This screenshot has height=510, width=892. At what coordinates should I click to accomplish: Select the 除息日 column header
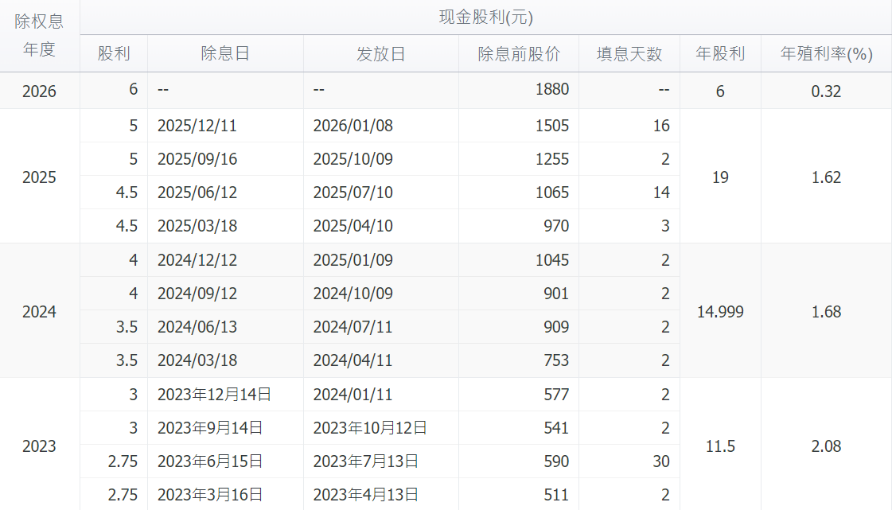[x=225, y=54]
